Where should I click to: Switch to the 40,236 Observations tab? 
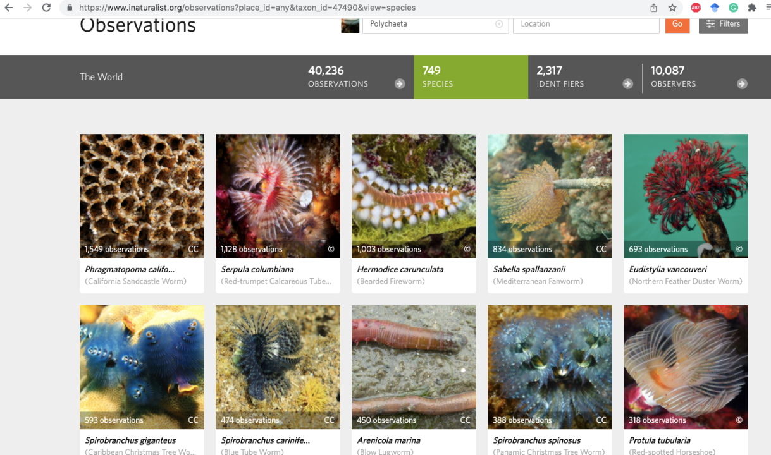[338, 76]
